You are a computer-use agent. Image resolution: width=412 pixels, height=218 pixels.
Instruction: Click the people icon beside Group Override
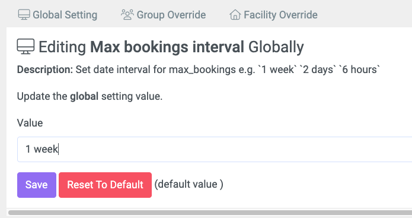pyautogui.click(x=127, y=15)
